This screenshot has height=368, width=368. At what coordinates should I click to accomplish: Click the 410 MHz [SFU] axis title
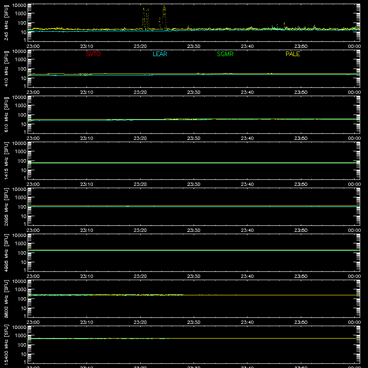[x=6, y=69]
